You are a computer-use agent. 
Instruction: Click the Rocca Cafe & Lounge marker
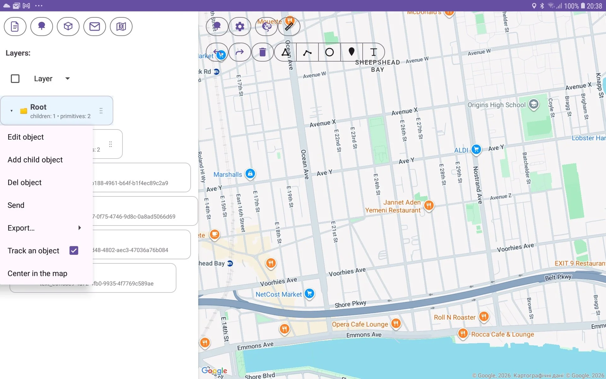463,334
